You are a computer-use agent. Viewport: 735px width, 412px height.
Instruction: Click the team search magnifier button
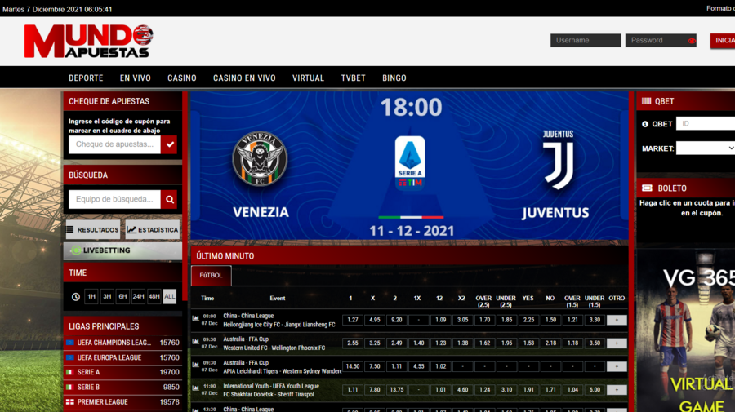coord(170,199)
